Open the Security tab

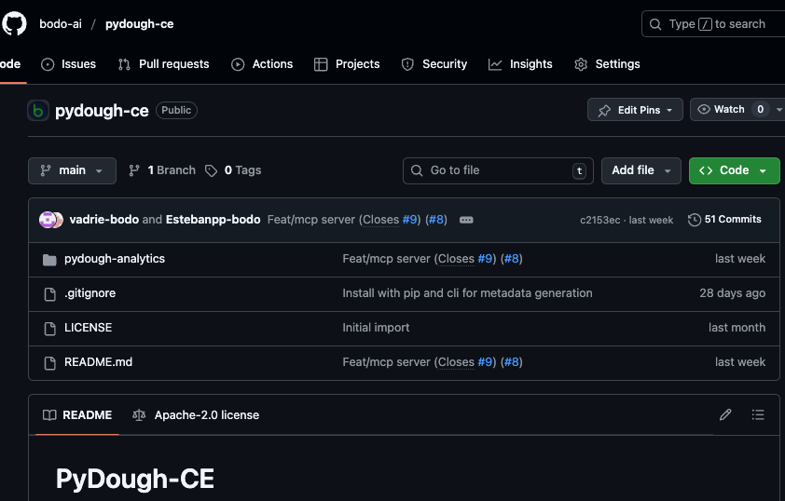coord(434,64)
